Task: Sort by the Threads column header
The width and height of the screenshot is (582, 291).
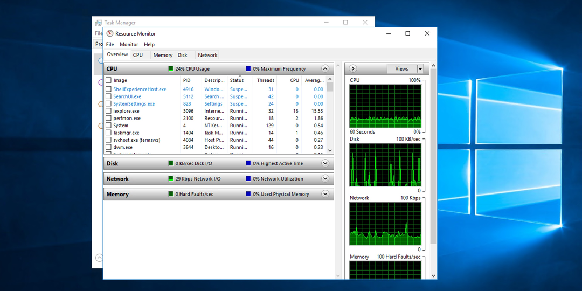Action: pos(266,80)
